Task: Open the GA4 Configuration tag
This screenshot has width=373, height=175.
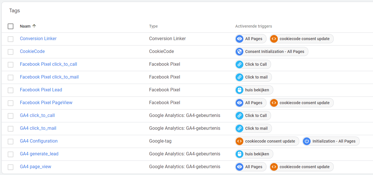Action: click(39, 141)
